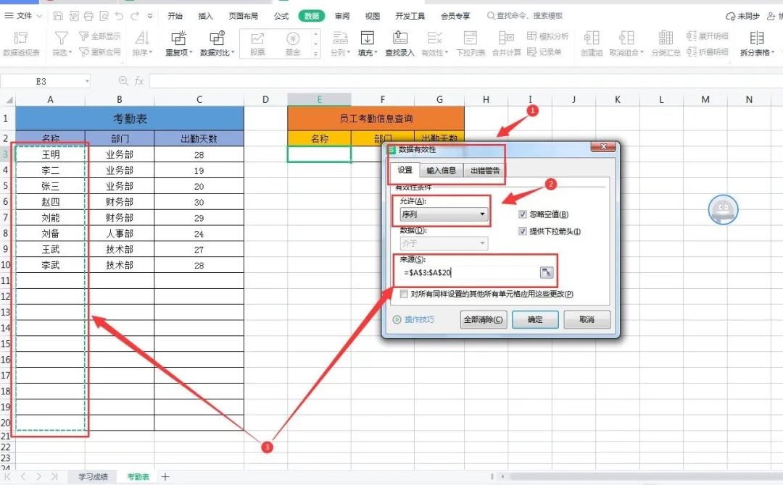
Task: Click the Save icon in quick access toolbar
Action: pyautogui.click(x=58, y=16)
